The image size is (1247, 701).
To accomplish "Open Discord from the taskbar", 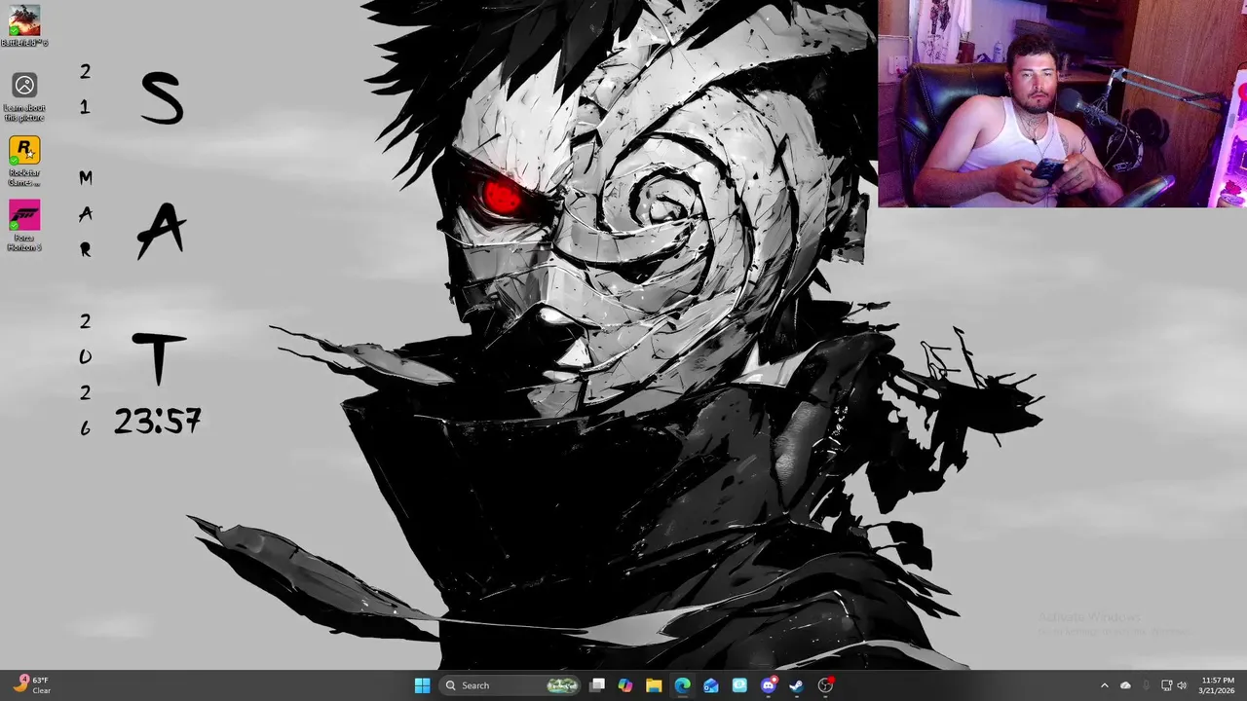I will pos(769,685).
